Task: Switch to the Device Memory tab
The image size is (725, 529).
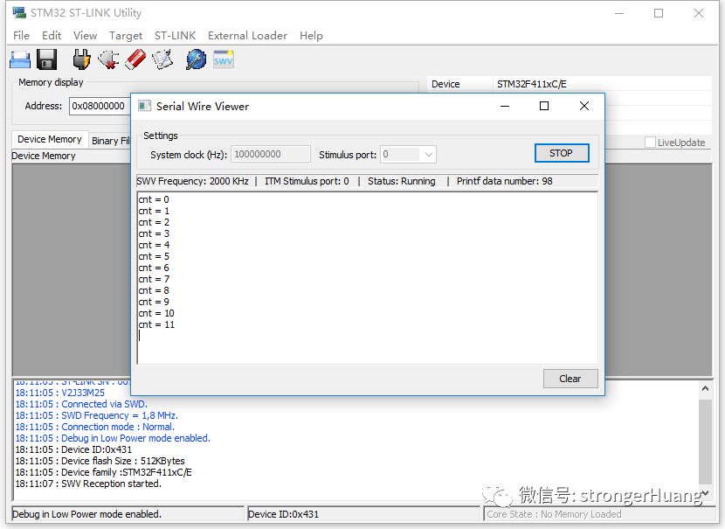Action: 50,139
